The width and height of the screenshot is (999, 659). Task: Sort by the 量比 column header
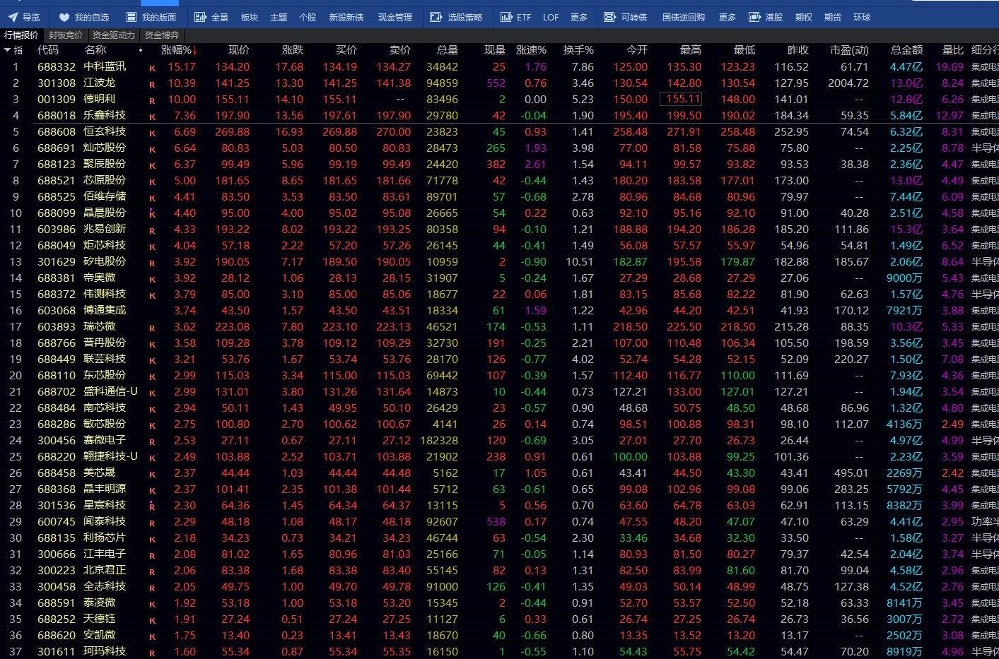pyautogui.click(x=953, y=50)
